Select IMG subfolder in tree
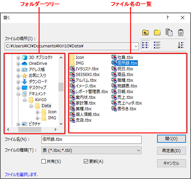This screenshot has height=179, width=191. (52, 118)
